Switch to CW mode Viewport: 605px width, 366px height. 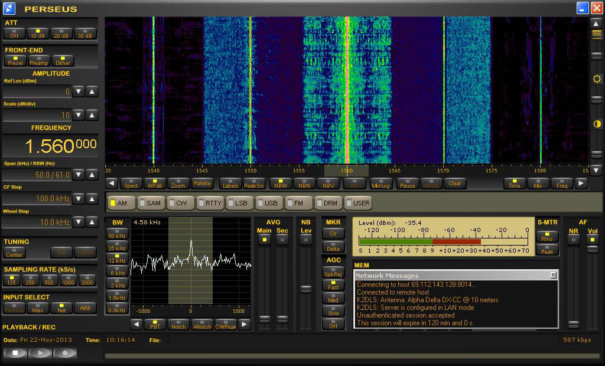pos(180,203)
